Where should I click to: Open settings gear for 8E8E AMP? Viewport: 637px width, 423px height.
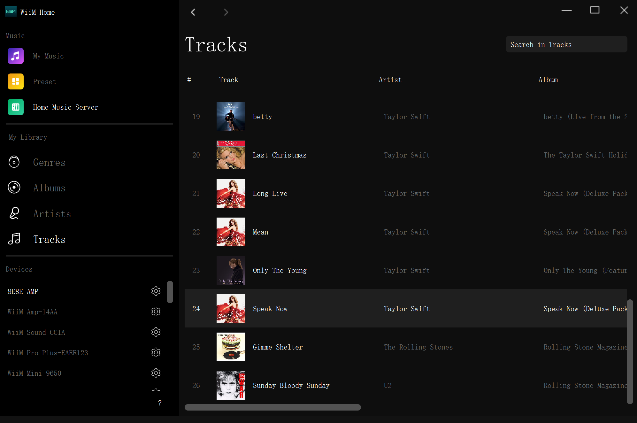pyautogui.click(x=156, y=291)
